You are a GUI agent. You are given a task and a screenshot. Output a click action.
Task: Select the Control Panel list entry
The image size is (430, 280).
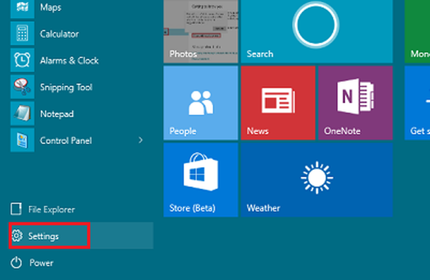(x=65, y=140)
